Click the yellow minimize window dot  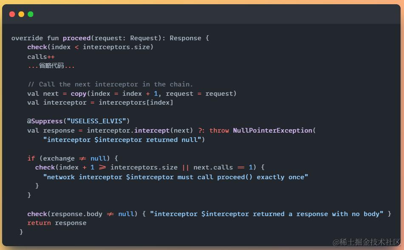click(21, 14)
